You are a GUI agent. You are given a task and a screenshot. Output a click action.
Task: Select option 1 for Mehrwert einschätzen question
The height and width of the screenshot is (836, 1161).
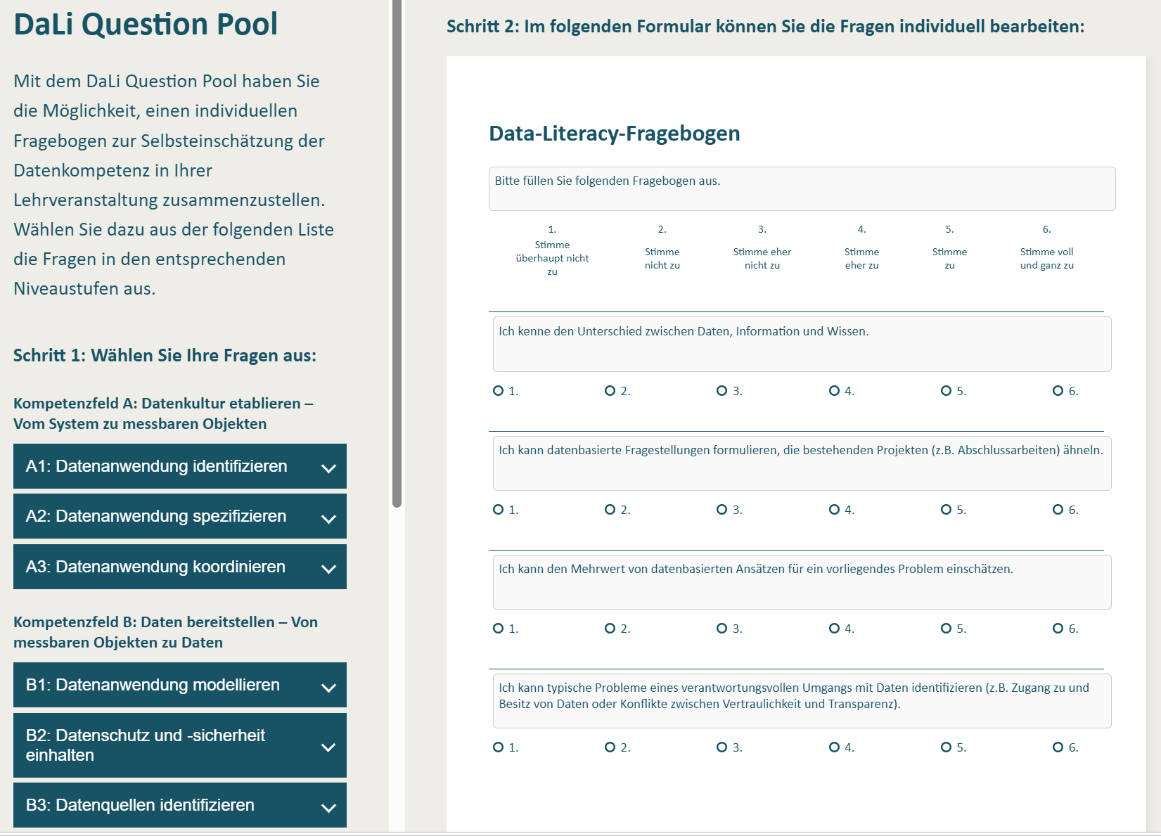click(x=499, y=629)
